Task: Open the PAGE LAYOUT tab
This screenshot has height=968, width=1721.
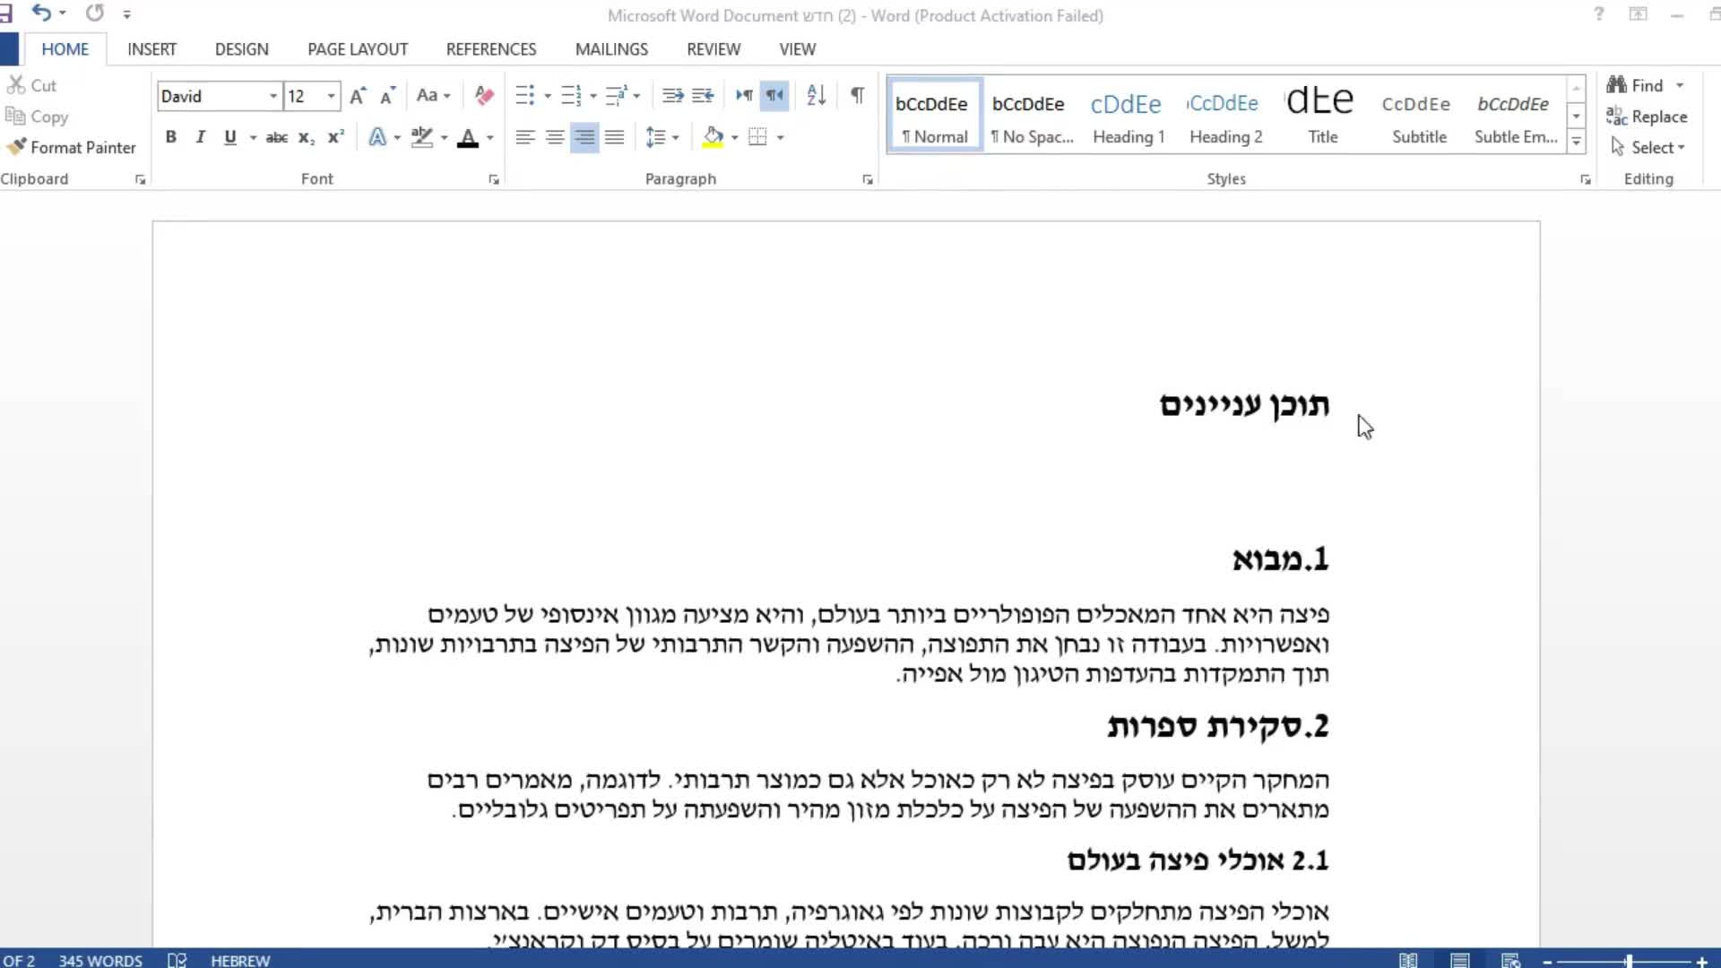Action: 358,49
